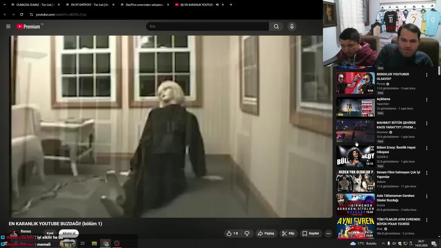This screenshot has height=248, width=441.
Task: Open the MAHMUT BÜTÜN ŞEHİRDE KAOS thumbnail
Action: point(356,131)
